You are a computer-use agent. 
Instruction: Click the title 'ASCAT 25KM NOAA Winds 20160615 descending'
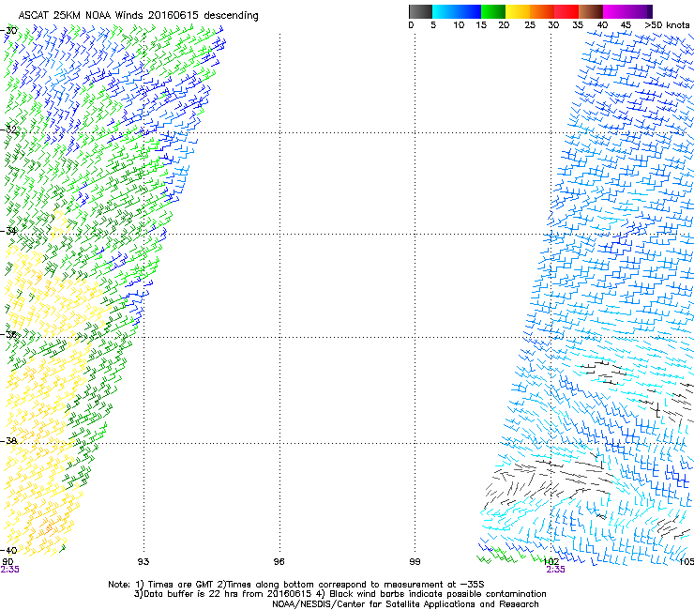[x=138, y=15]
